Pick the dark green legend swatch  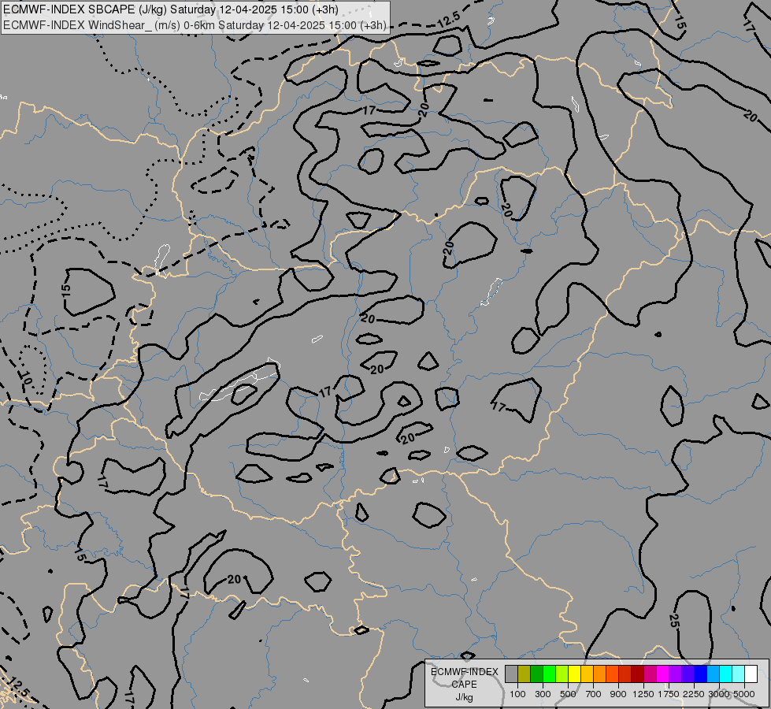pyautogui.click(x=536, y=674)
